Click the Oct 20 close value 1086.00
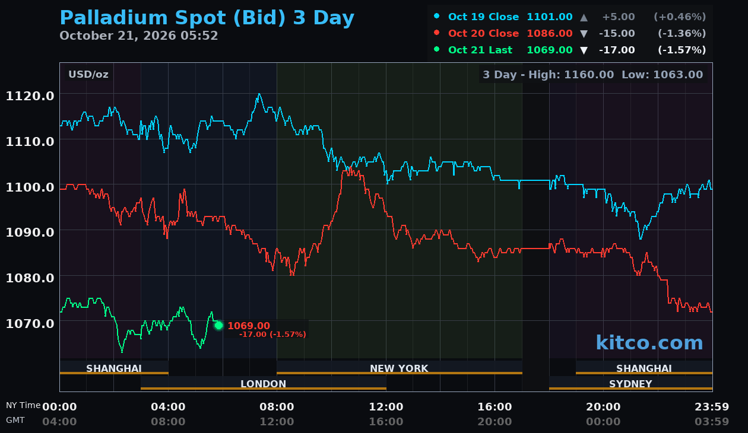Image resolution: width=748 pixels, height=433 pixels. click(550, 34)
